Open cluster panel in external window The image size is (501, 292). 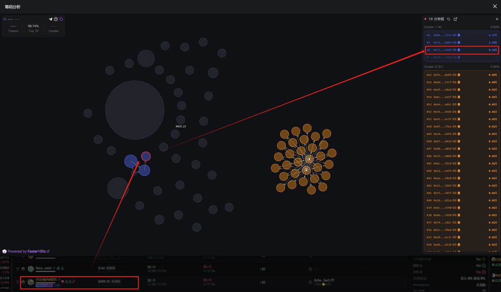click(455, 19)
